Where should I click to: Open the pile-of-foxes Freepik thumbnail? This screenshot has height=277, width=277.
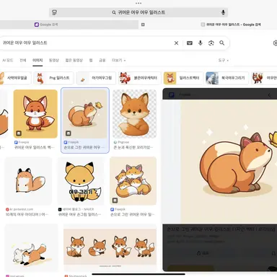[133, 181]
